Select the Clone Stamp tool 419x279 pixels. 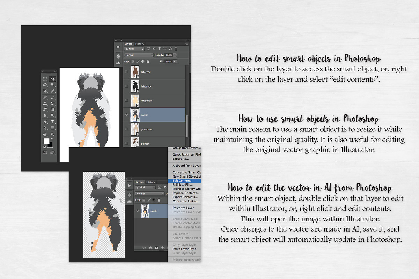click(45, 103)
